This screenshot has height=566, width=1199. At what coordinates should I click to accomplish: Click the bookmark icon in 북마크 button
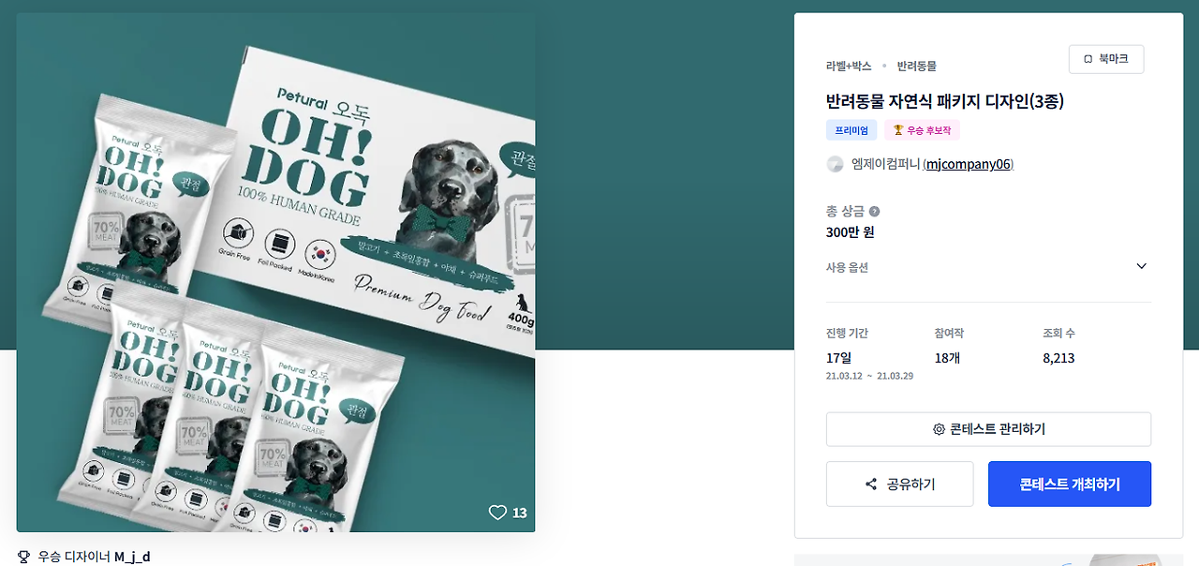click(1088, 59)
